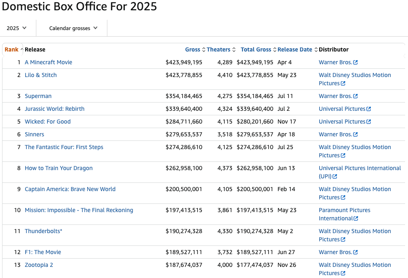Screen dimensions: 408x278
Task: Click the sort arrows icon next to Gross
Action: 204,50
